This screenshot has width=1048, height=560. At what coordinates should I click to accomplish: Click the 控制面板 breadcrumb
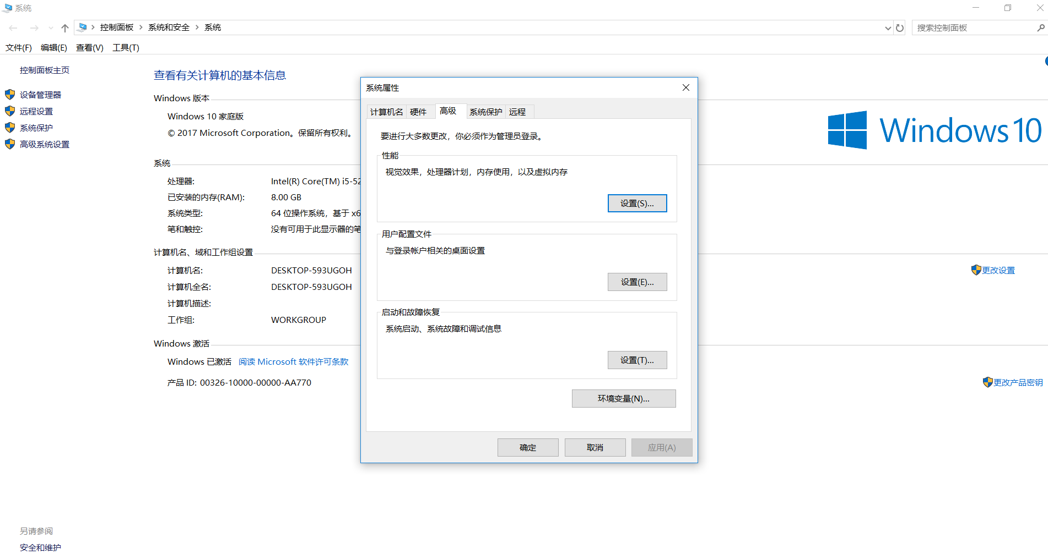pyautogui.click(x=117, y=27)
